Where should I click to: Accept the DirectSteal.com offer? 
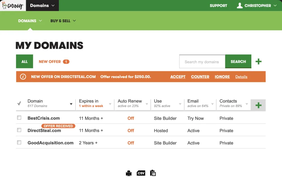tap(178, 77)
